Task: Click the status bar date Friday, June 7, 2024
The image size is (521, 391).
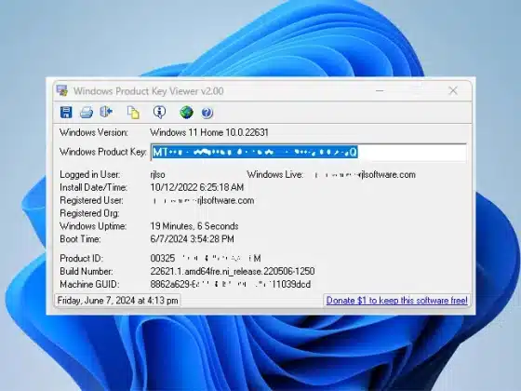Action: [117, 301]
